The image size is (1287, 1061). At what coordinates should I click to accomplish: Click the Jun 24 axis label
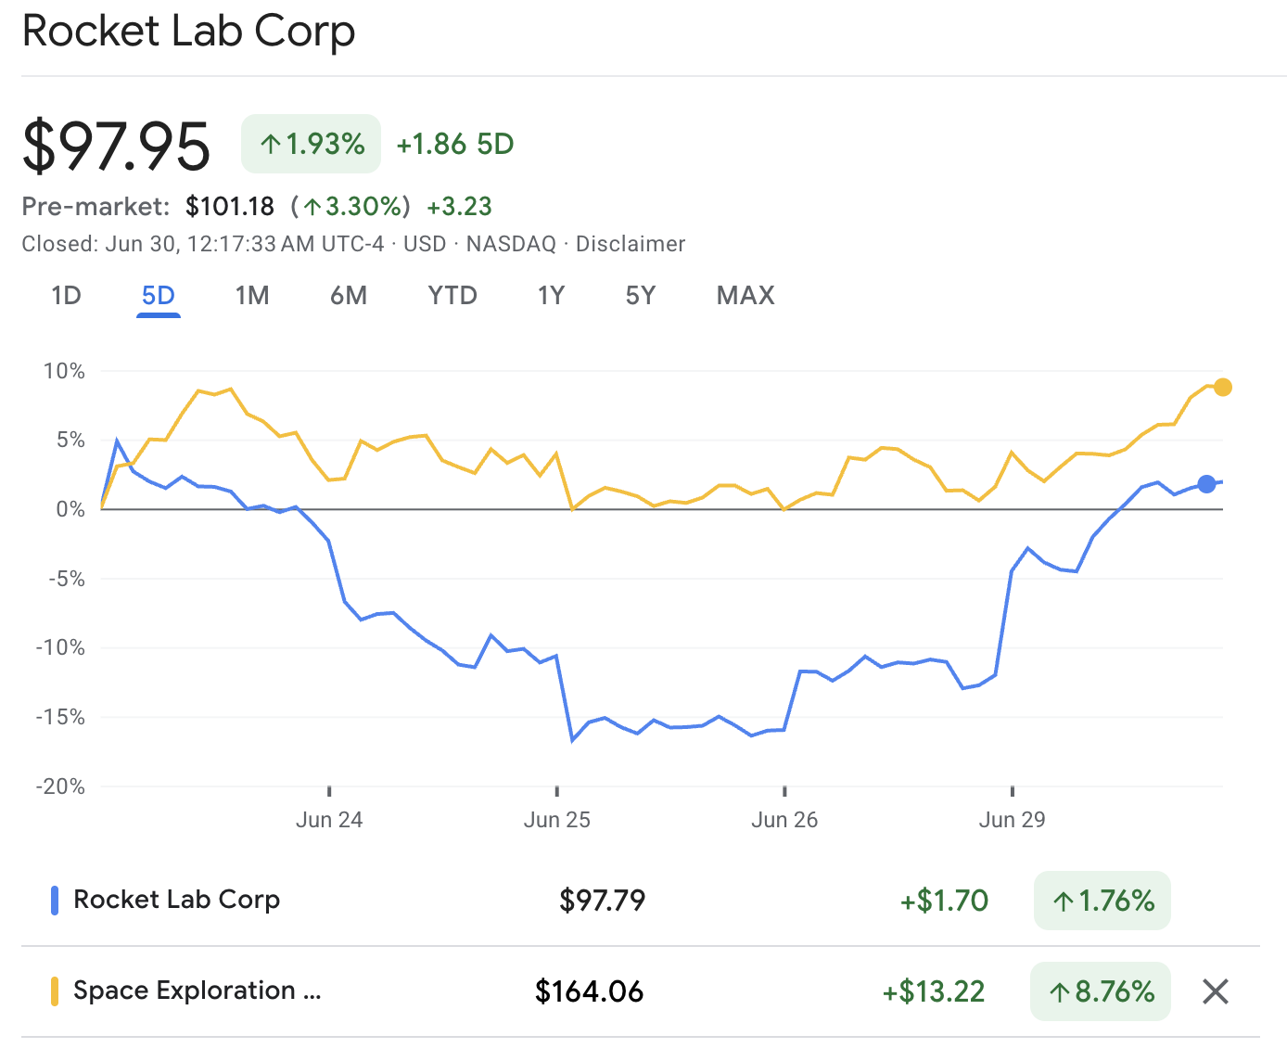pyautogui.click(x=329, y=820)
